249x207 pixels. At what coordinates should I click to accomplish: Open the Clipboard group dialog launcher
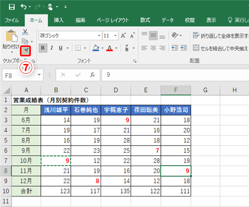pos(33,61)
